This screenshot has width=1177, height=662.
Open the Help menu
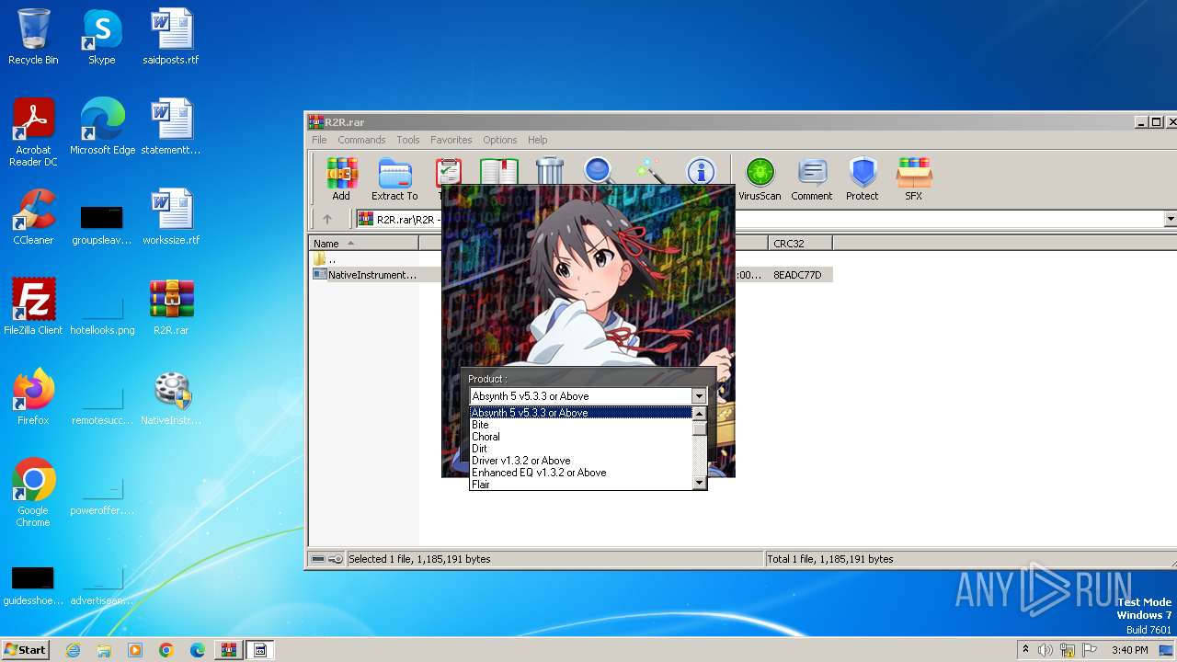pos(538,140)
